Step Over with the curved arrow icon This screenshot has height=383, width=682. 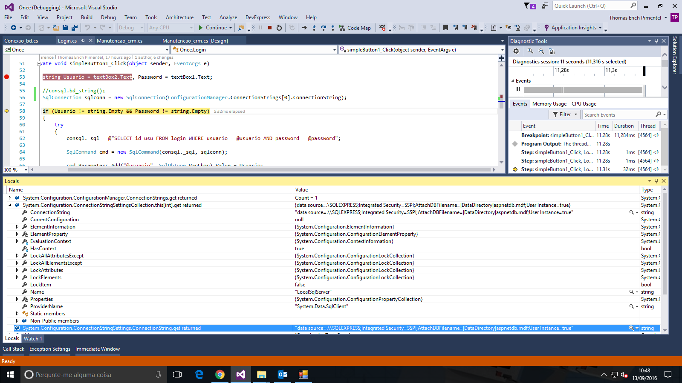pyautogui.click(x=324, y=28)
